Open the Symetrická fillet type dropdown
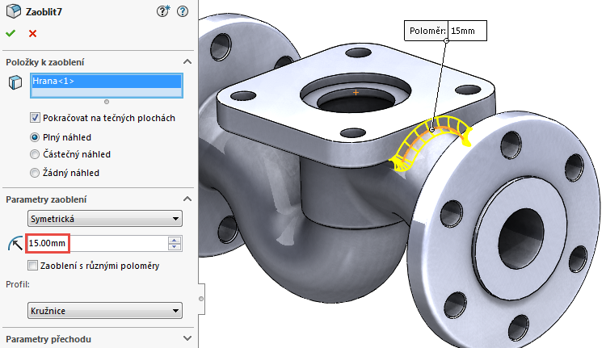606x348 pixels. click(105, 219)
